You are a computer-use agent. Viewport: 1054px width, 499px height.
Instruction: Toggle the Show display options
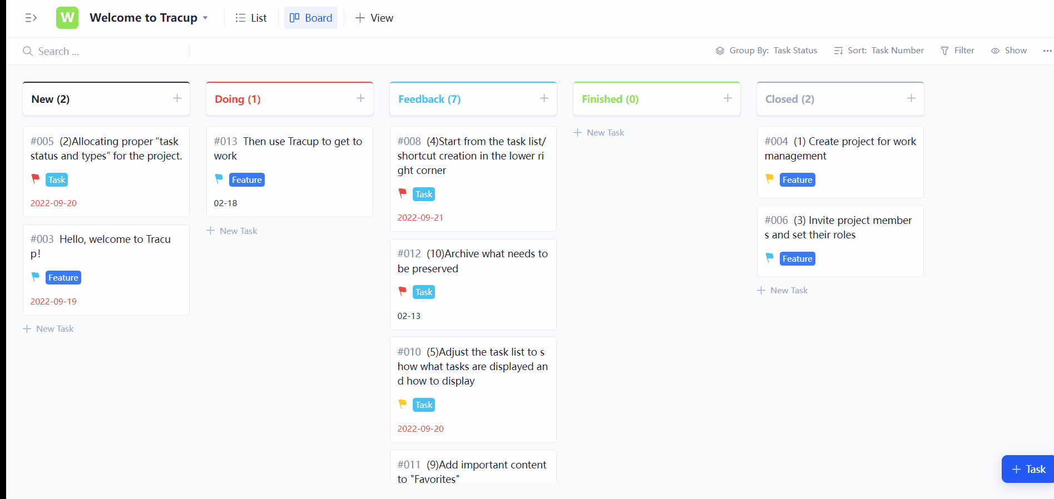[1009, 51]
